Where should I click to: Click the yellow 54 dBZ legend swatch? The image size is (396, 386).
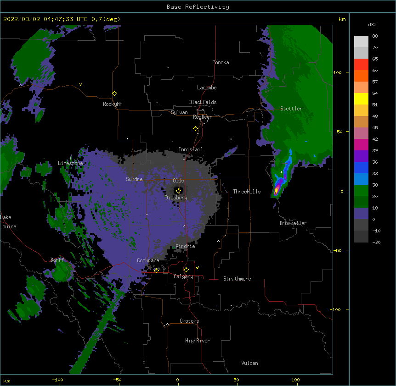pos(361,99)
